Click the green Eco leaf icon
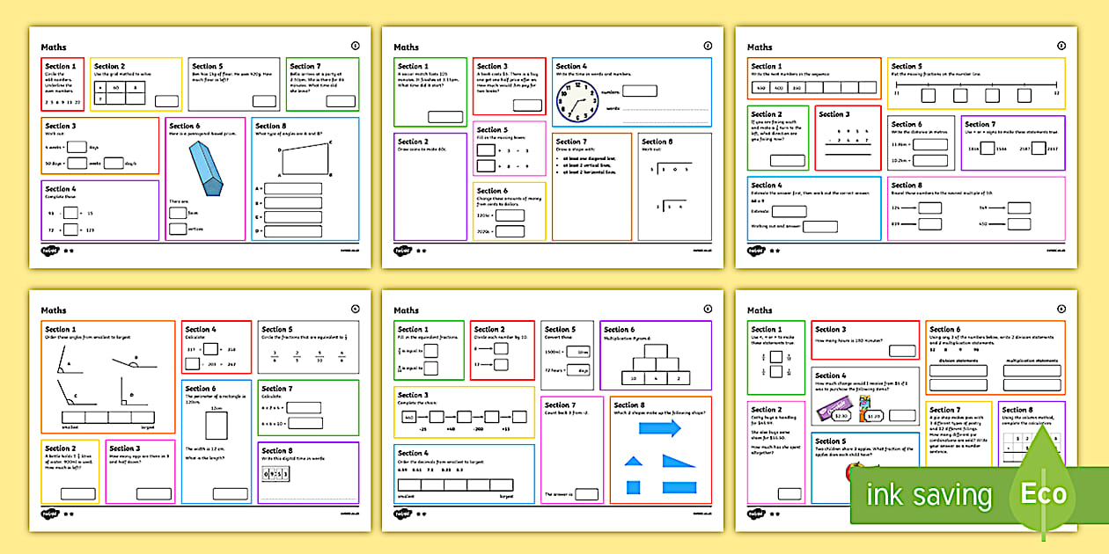1109x554 pixels. (1042, 494)
